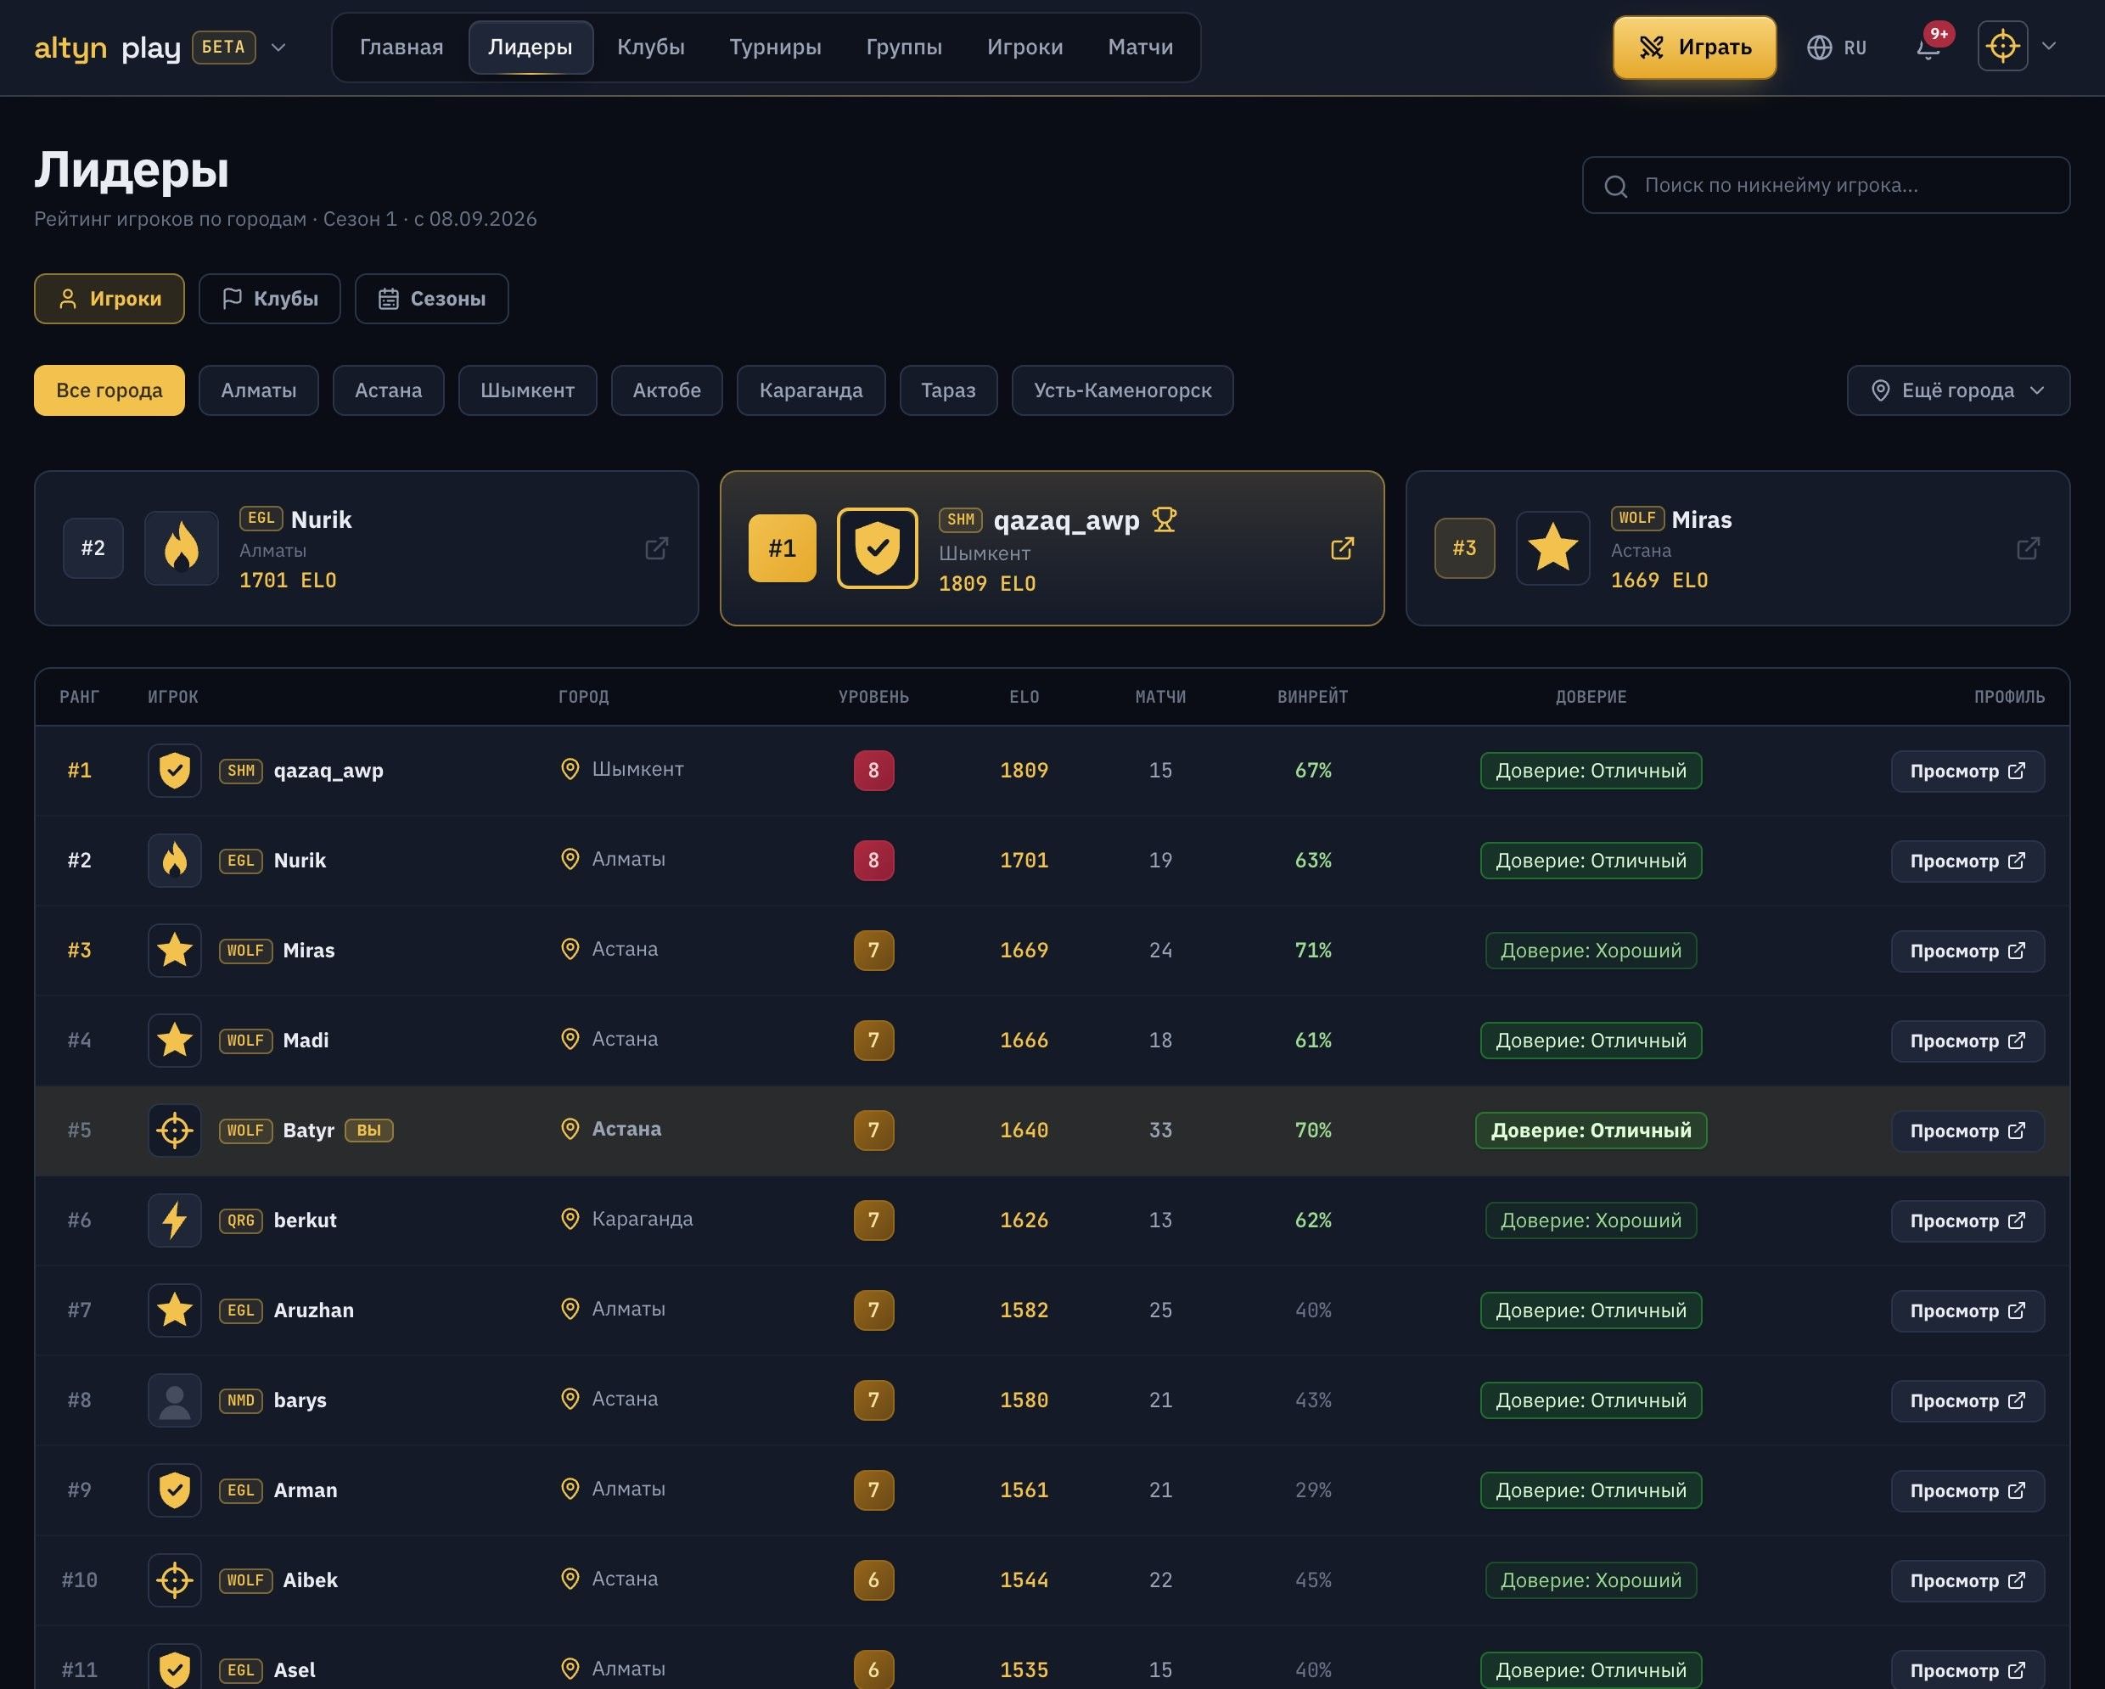Screen dimensions: 2105x1689
Task: Click Просмотр for Batyr row
Action: click(1967, 1131)
